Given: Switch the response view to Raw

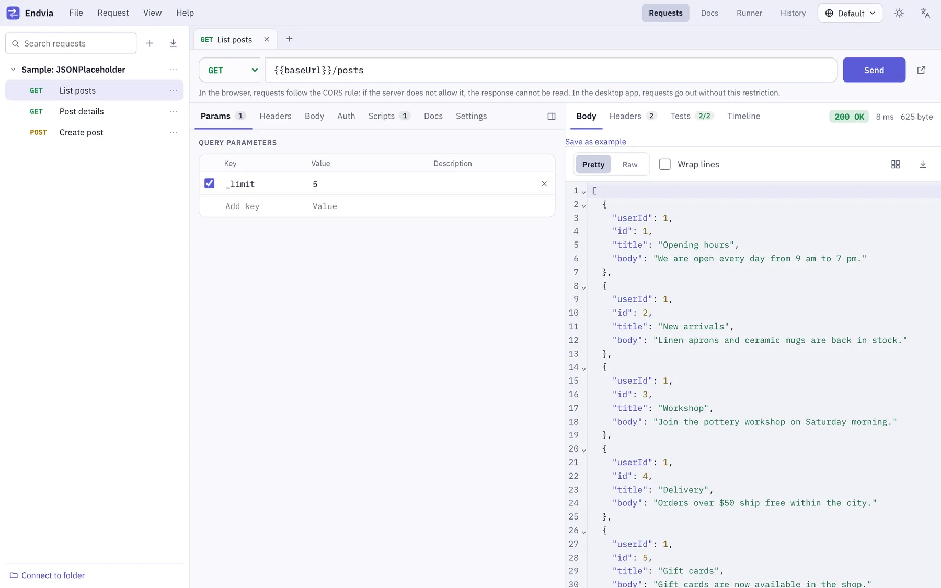Looking at the screenshot, I should pos(630,164).
